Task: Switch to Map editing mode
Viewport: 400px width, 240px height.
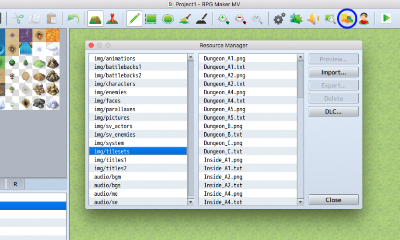Action: point(95,18)
